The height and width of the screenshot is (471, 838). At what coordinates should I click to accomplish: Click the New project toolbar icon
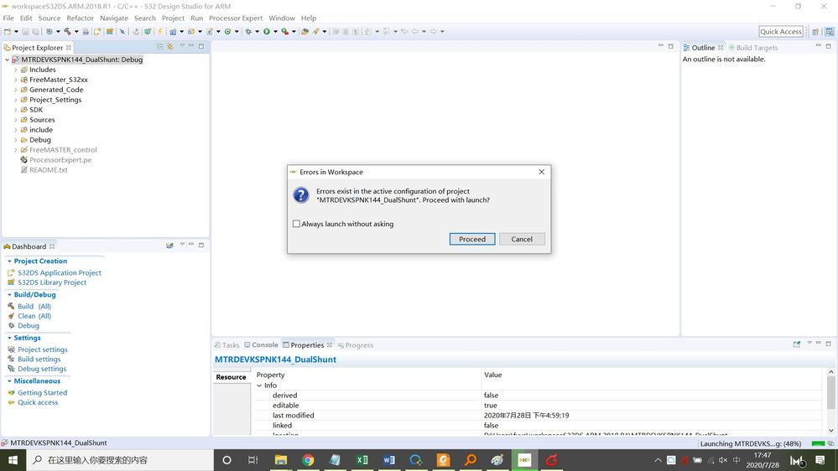[x=8, y=32]
